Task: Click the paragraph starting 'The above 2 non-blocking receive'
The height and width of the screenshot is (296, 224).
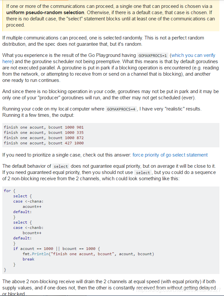Action: [x=109, y=287]
